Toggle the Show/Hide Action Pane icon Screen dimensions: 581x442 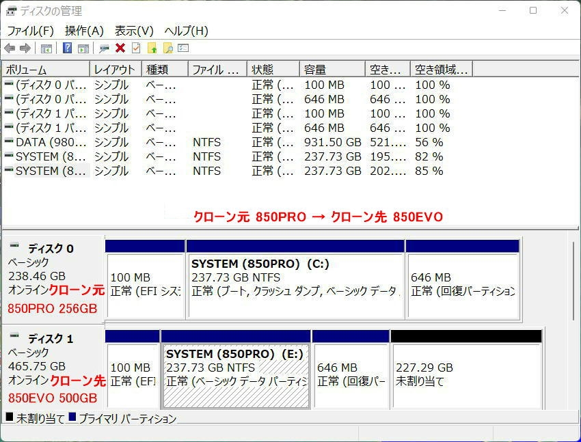83,48
